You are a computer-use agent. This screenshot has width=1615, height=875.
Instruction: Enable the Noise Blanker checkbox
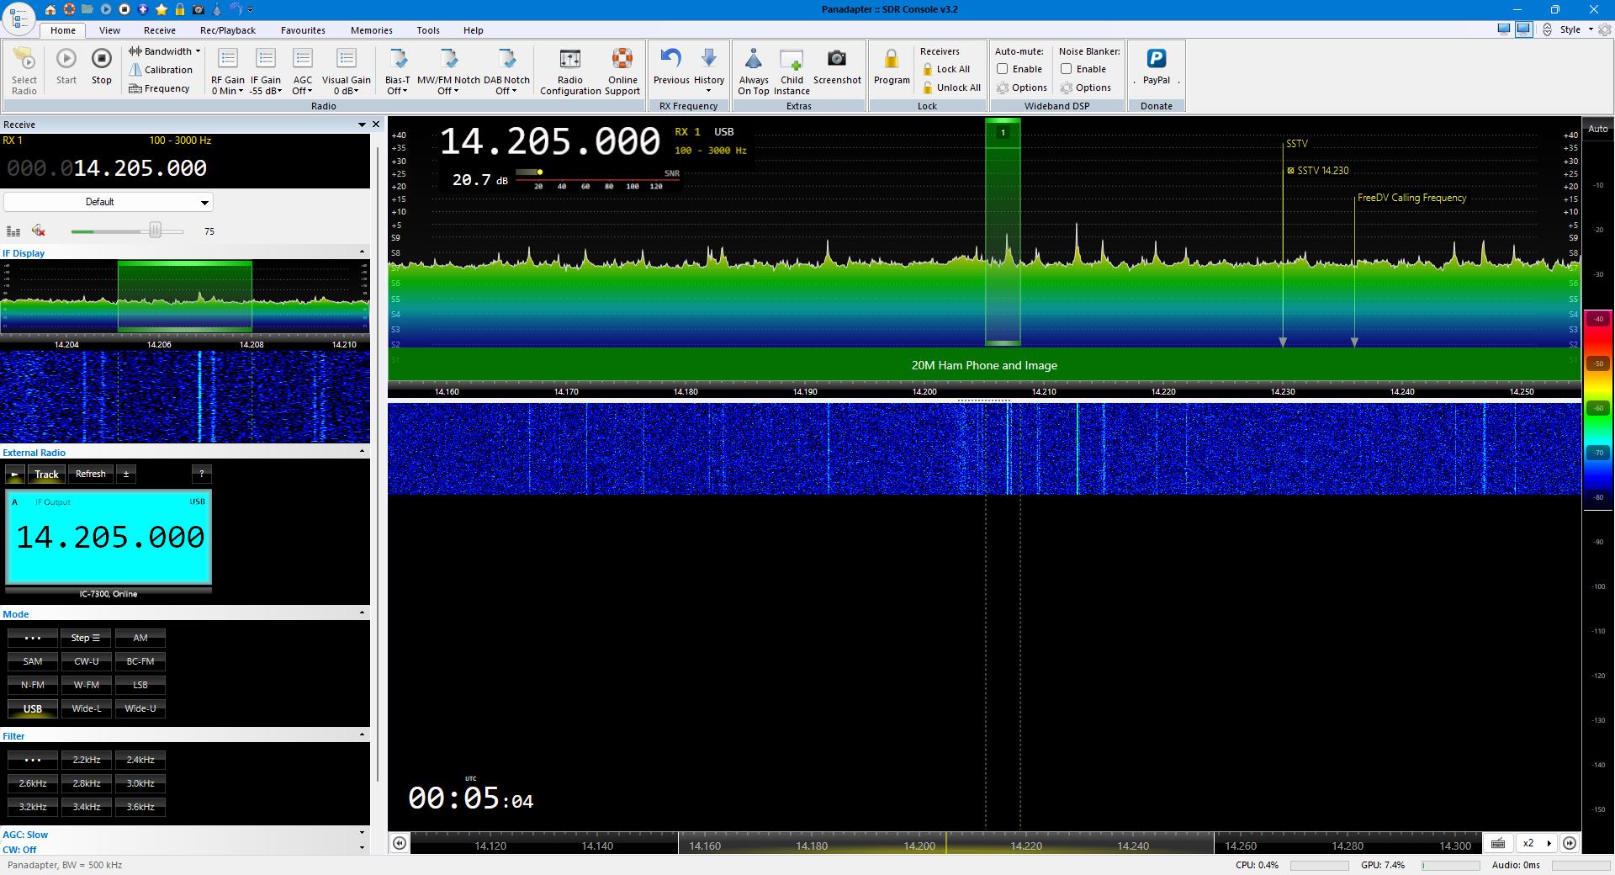click(1066, 69)
